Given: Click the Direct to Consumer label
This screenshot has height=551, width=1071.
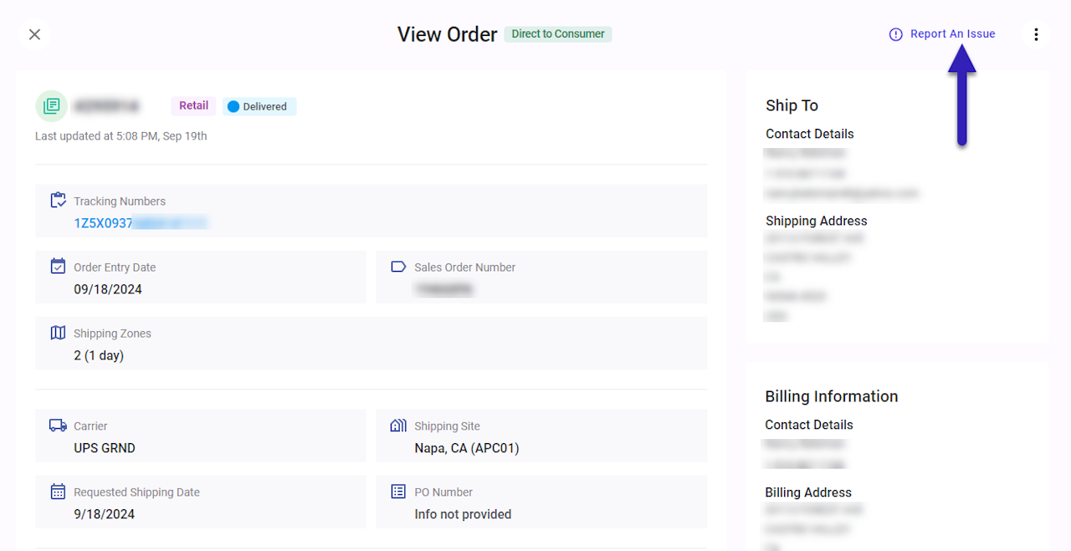Looking at the screenshot, I should [557, 34].
